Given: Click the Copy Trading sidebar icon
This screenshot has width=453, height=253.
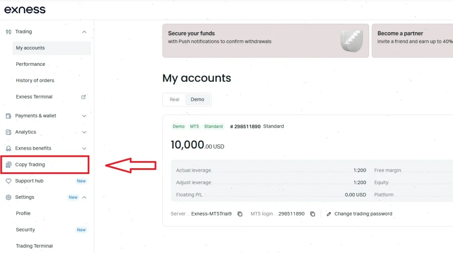Looking at the screenshot, I should pos(8,165).
